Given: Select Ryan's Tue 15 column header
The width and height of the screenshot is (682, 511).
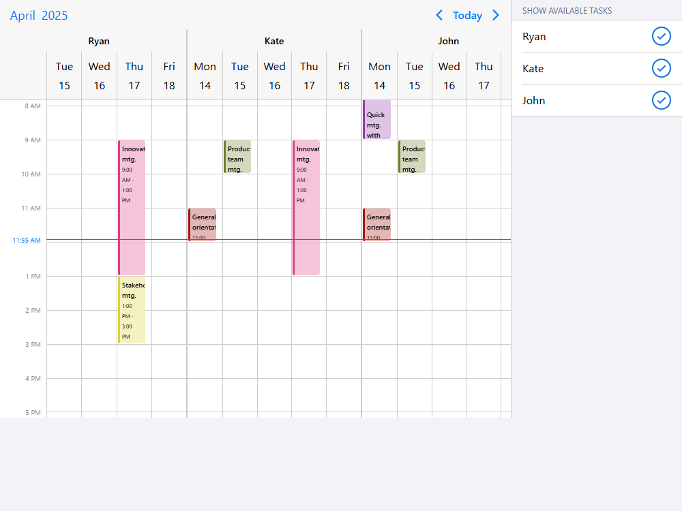Looking at the screenshot, I should pyautogui.click(x=64, y=76).
